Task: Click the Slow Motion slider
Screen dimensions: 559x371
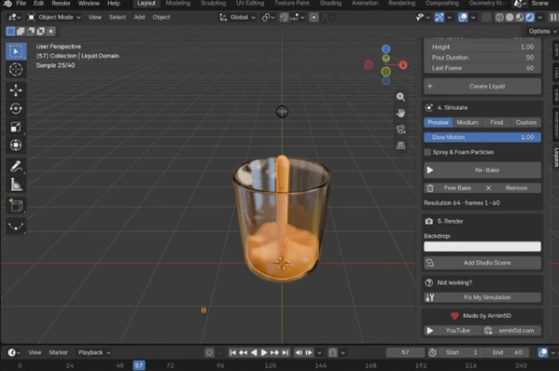Action: point(482,137)
